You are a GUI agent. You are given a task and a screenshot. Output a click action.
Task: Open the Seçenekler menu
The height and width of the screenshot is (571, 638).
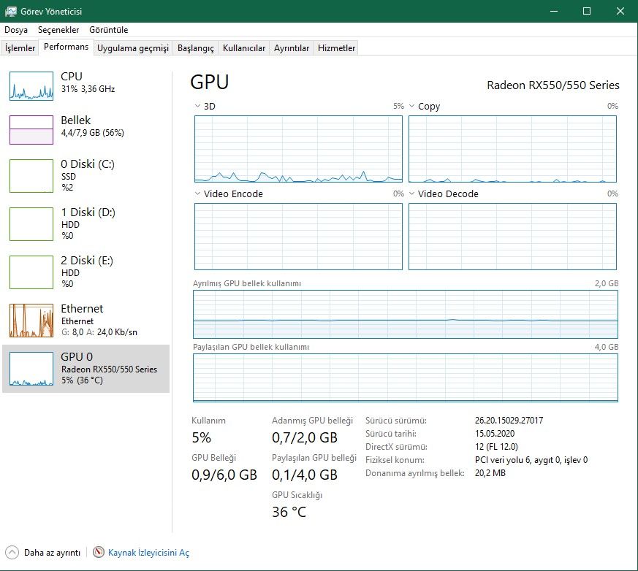[x=58, y=30]
